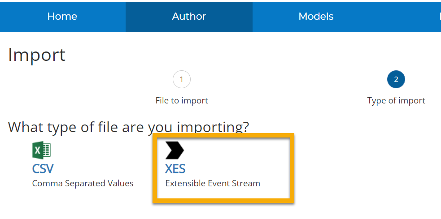Select the green Excel CSV icon

pyautogui.click(x=42, y=150)
